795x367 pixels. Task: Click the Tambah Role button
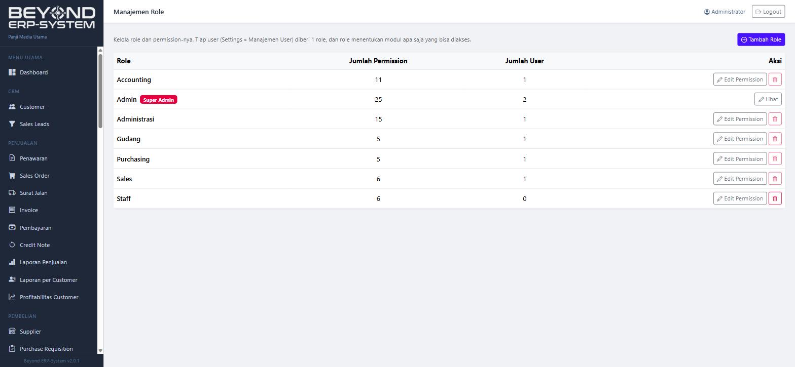click(x=761, y=39)
